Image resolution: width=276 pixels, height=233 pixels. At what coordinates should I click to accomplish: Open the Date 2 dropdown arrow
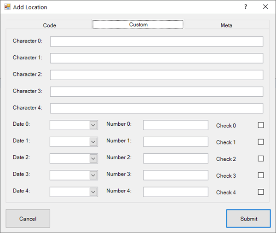tap(93, 158)
